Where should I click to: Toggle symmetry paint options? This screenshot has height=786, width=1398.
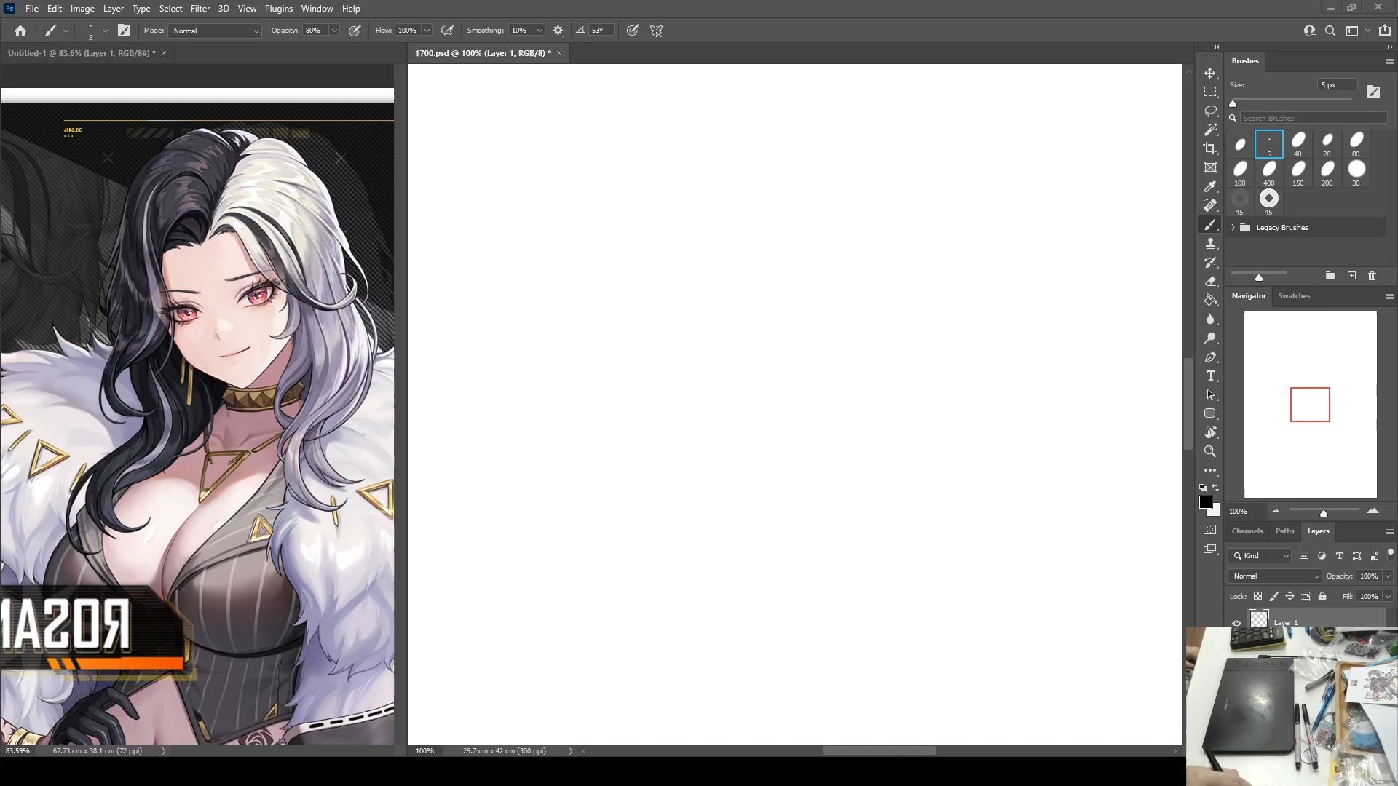tap(656, 31)
